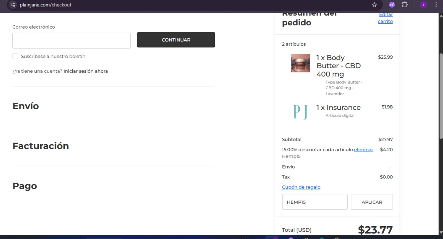Open the Chrome profile avatar S

pyautogui.click(x=424, y=5)
